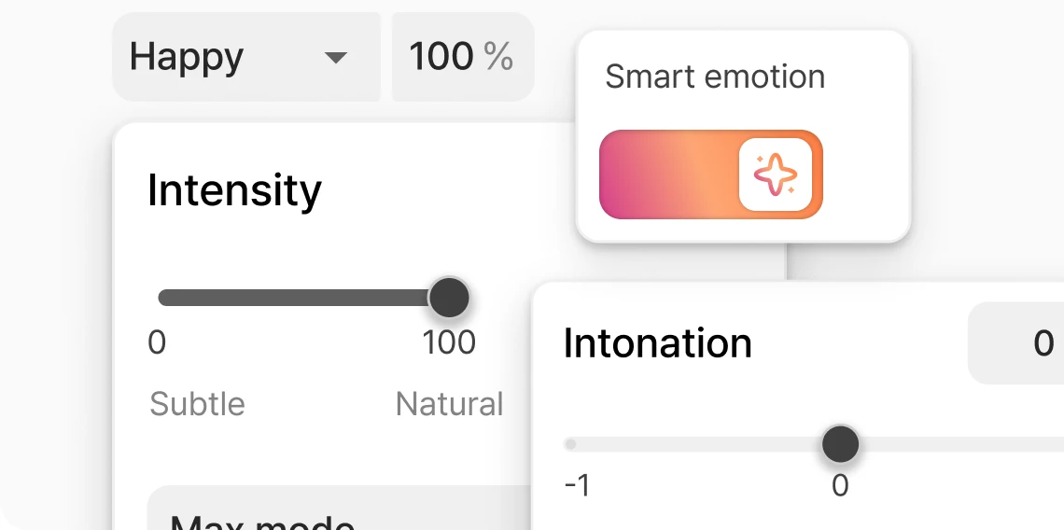Open the Happy emotion dropdown
This screenshot has width=1064, height=530.
tap(246, 56)
